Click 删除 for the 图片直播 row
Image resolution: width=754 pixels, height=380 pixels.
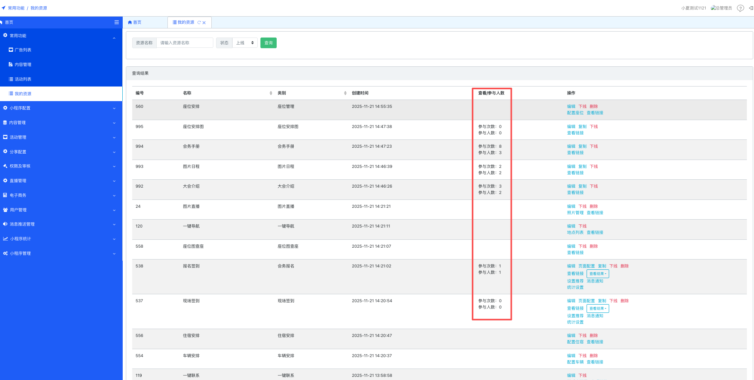tap(593, 207)
